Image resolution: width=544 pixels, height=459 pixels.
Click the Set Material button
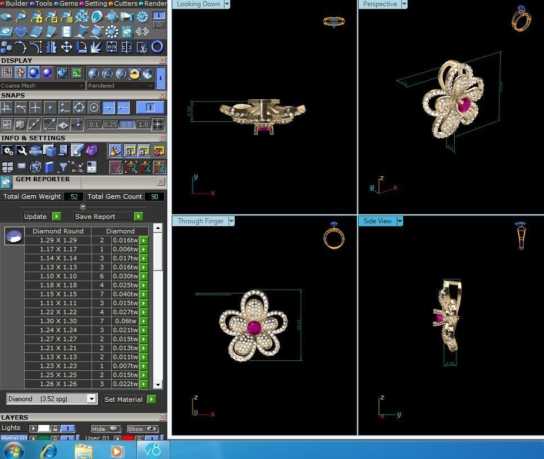click(130, 400)
